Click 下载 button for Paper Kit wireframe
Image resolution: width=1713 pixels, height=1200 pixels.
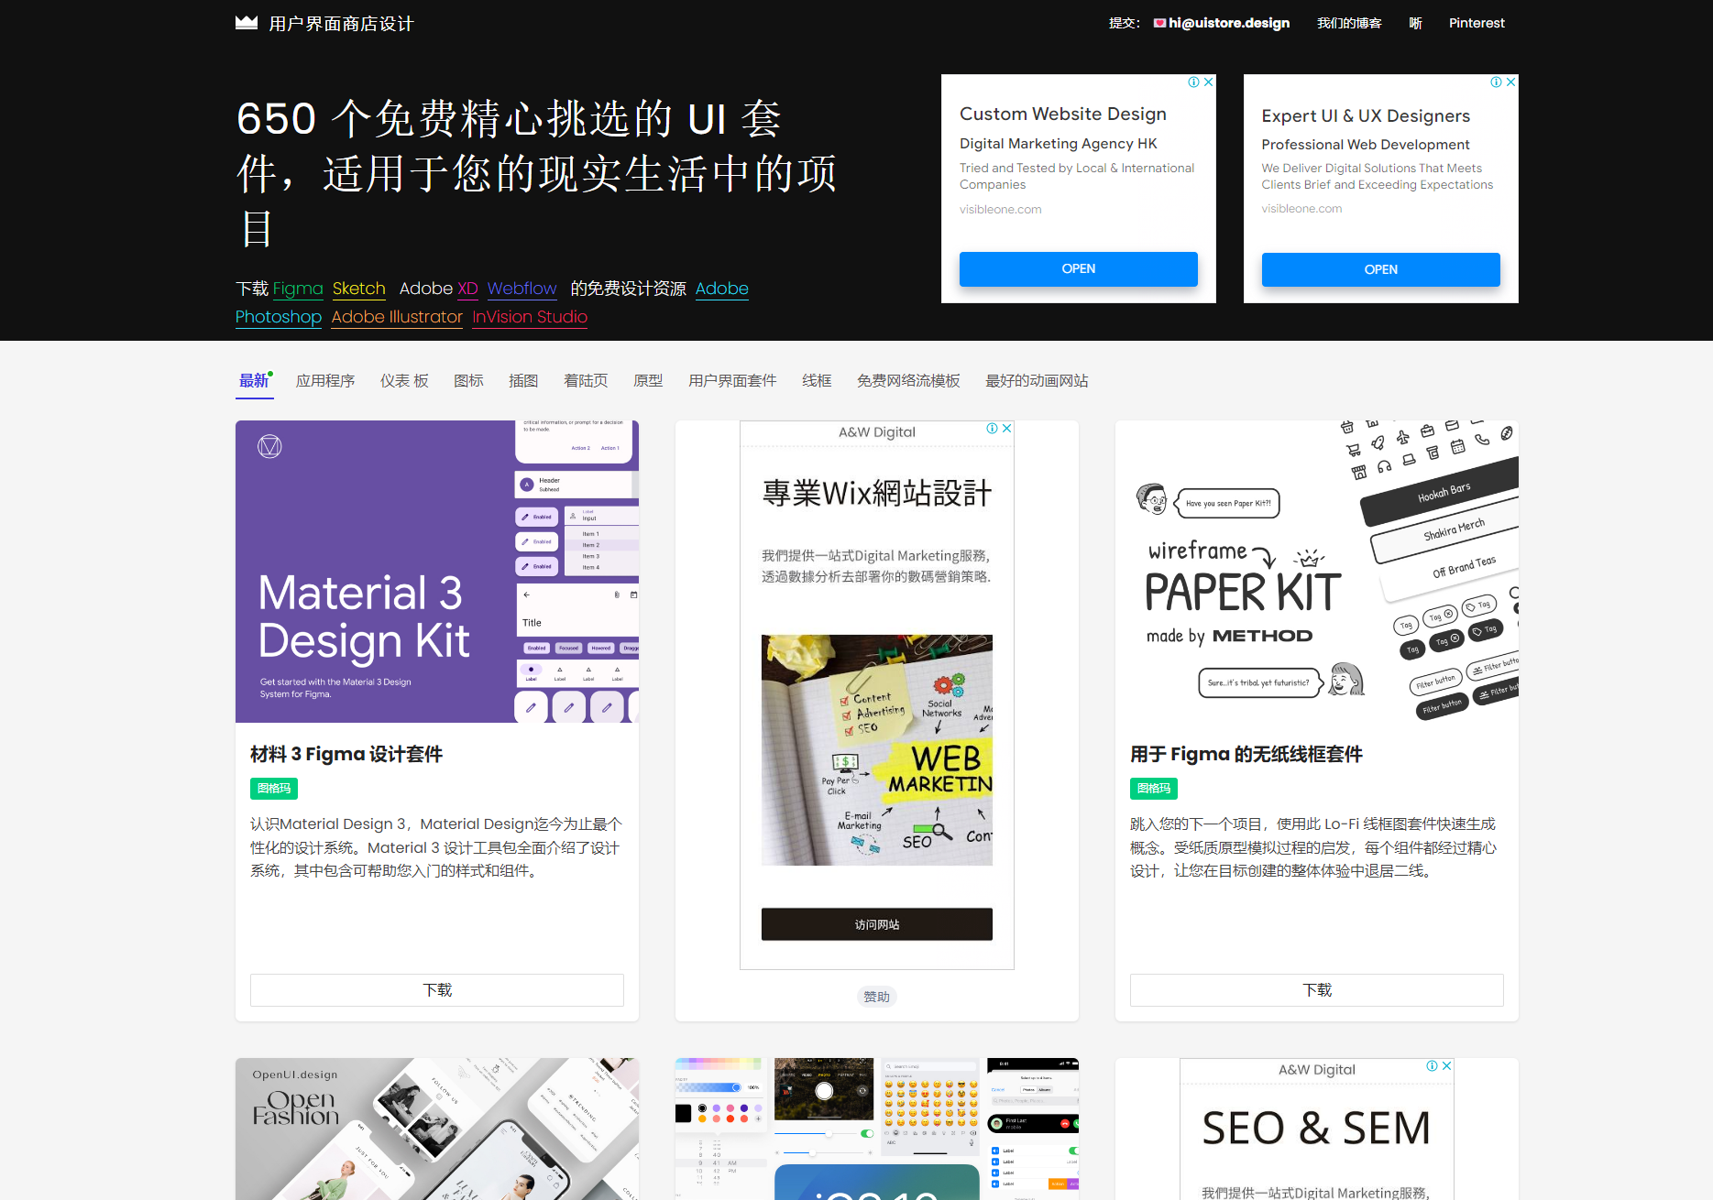[x=1317, y=990]
